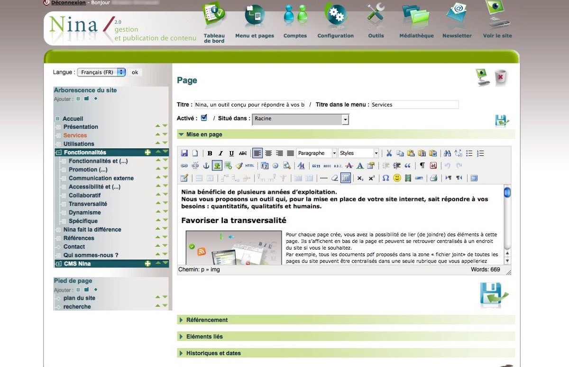
Task: Click the large save icon below editor
Action: (494, 295)
